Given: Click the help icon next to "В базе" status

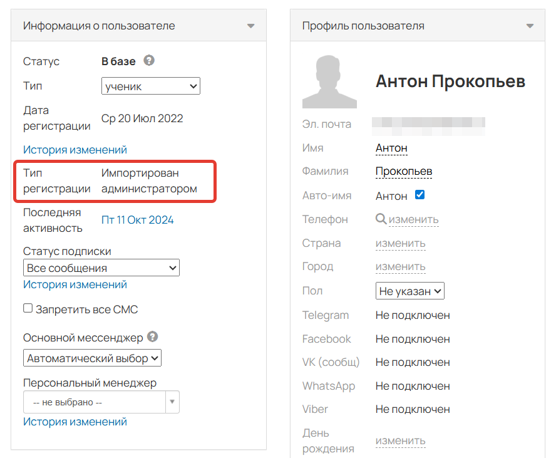Looking at the screenshot, I should pyautogui.click(x=148, y=61).
